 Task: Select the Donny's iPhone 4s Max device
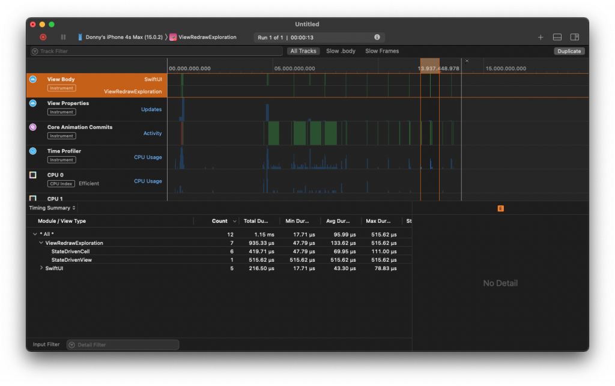coord(120,37)
